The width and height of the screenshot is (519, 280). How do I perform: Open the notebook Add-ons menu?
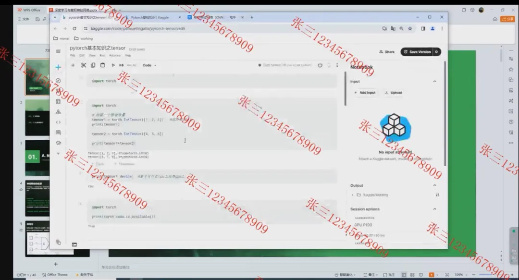115,56
